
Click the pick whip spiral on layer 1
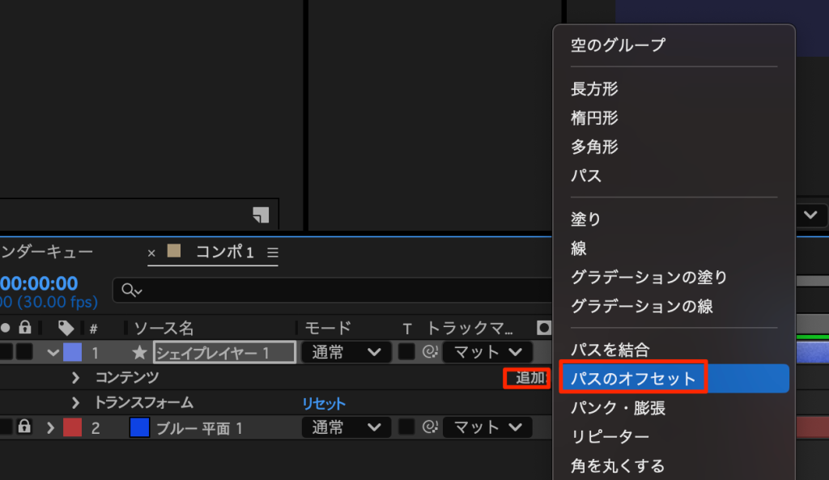(430, 353)
